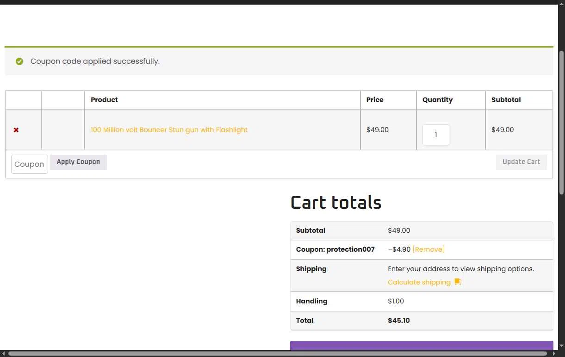The width and height of the screenshot is (565, 357).
Task: Click the right arrow of horizontal scrollbar
Action: [554, 354]
